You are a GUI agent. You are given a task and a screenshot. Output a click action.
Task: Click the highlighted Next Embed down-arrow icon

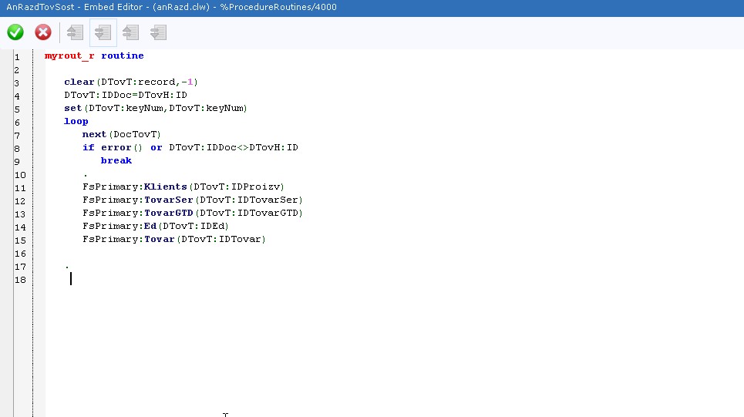103,32
